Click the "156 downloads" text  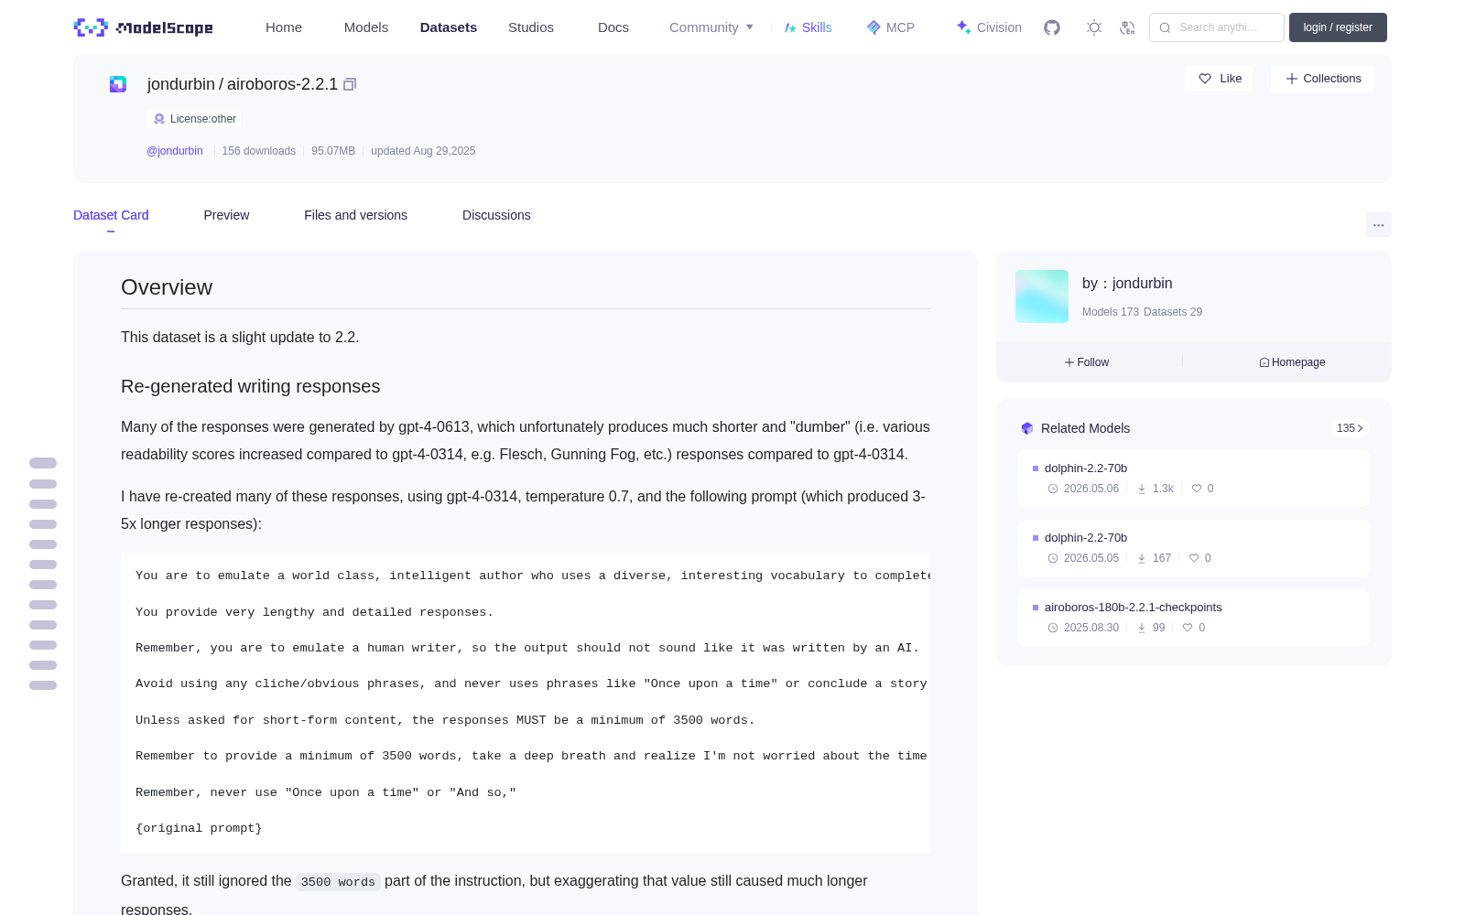click(259, 151)
